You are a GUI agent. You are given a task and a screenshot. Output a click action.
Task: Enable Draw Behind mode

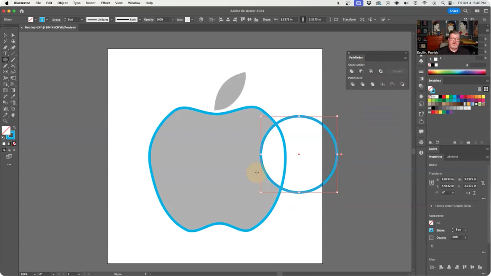(x=9, y=150)
